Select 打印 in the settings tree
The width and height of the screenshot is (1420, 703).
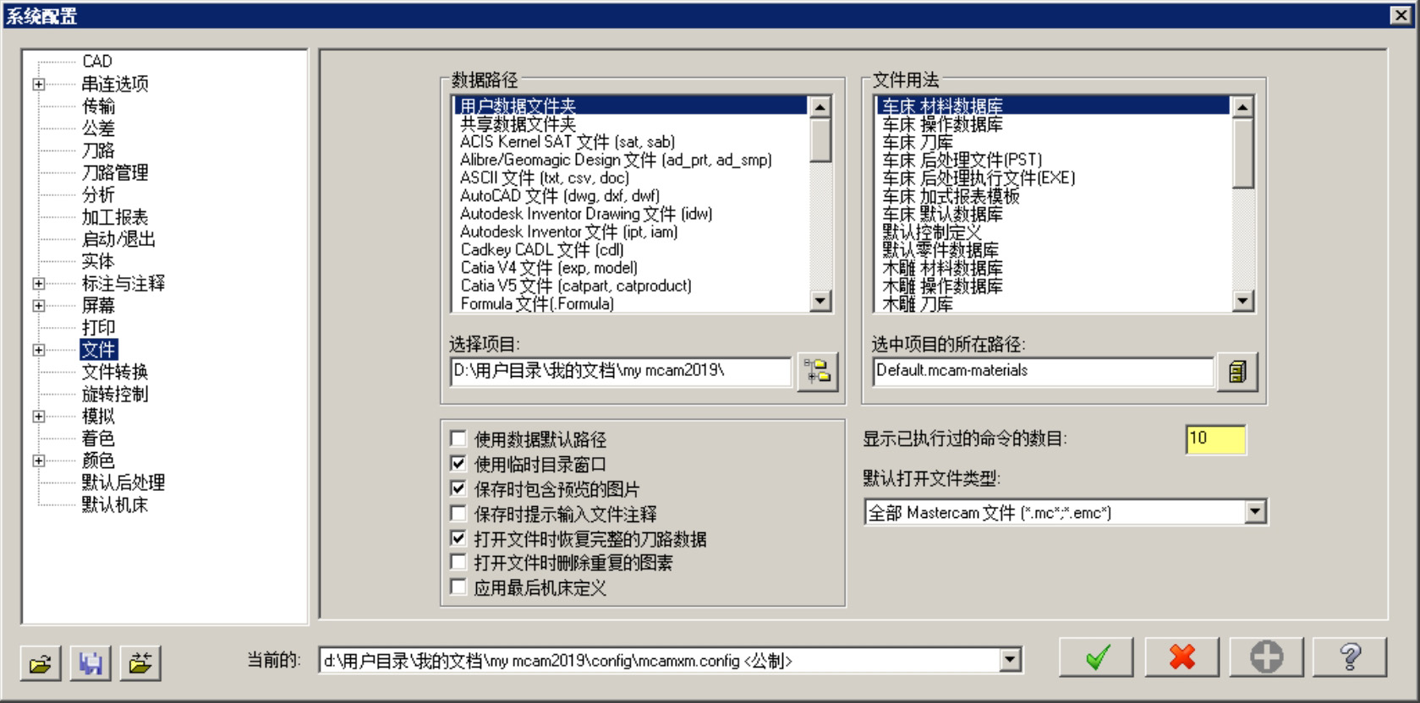click(x=98, y=328)
